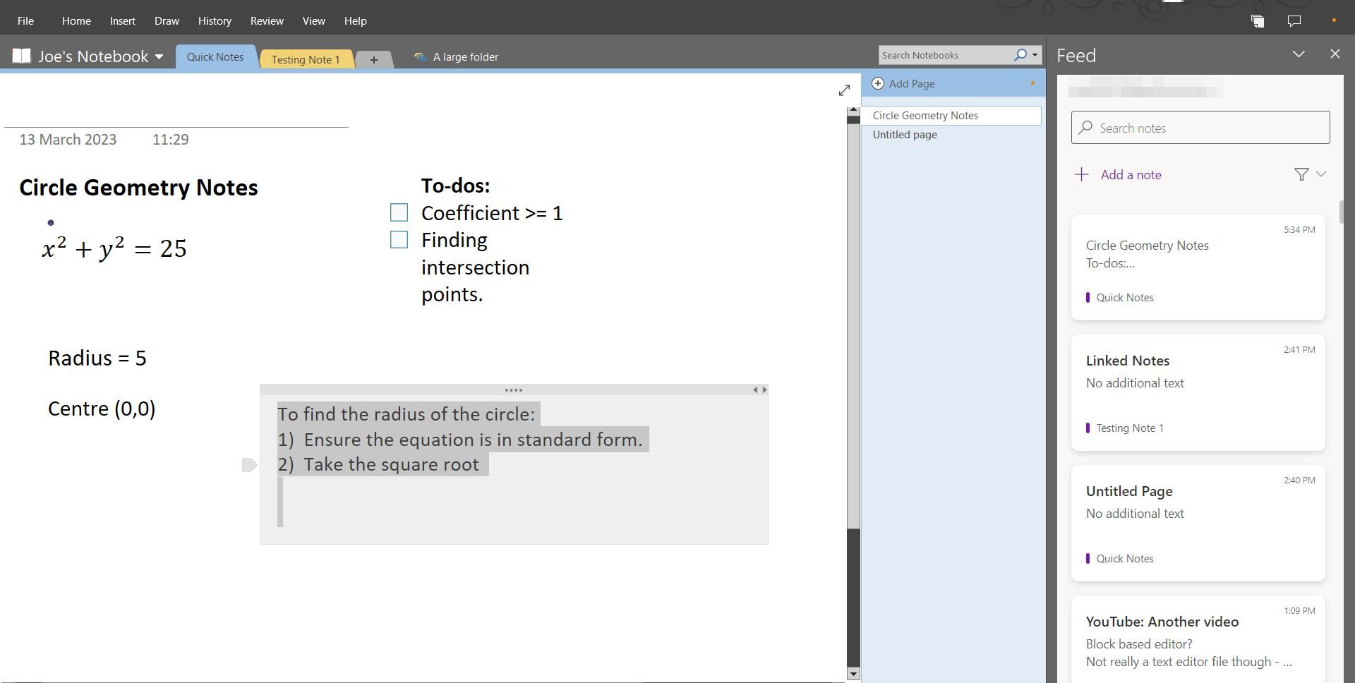Check the Finding intersection points box

pos(399,239)
